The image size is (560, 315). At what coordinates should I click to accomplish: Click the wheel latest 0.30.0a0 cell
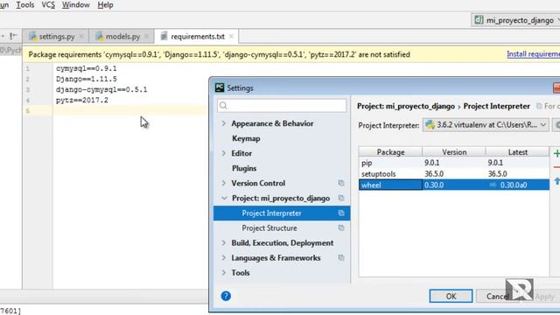click(517, 185)
